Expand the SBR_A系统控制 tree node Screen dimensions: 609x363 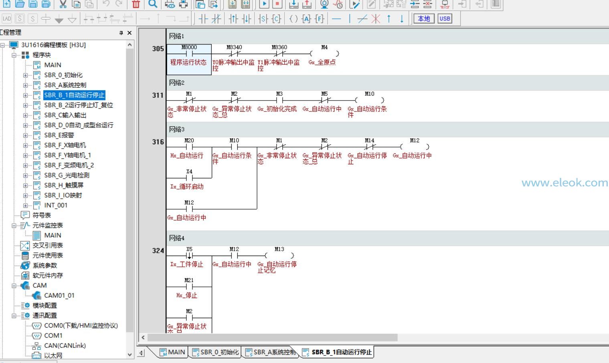(25, 85)
